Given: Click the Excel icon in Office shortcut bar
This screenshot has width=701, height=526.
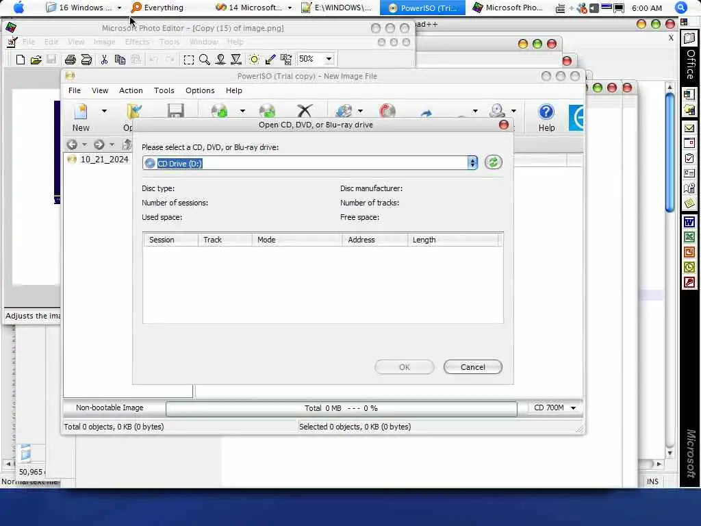Looking at the screenshot, I should pos(689,237).
